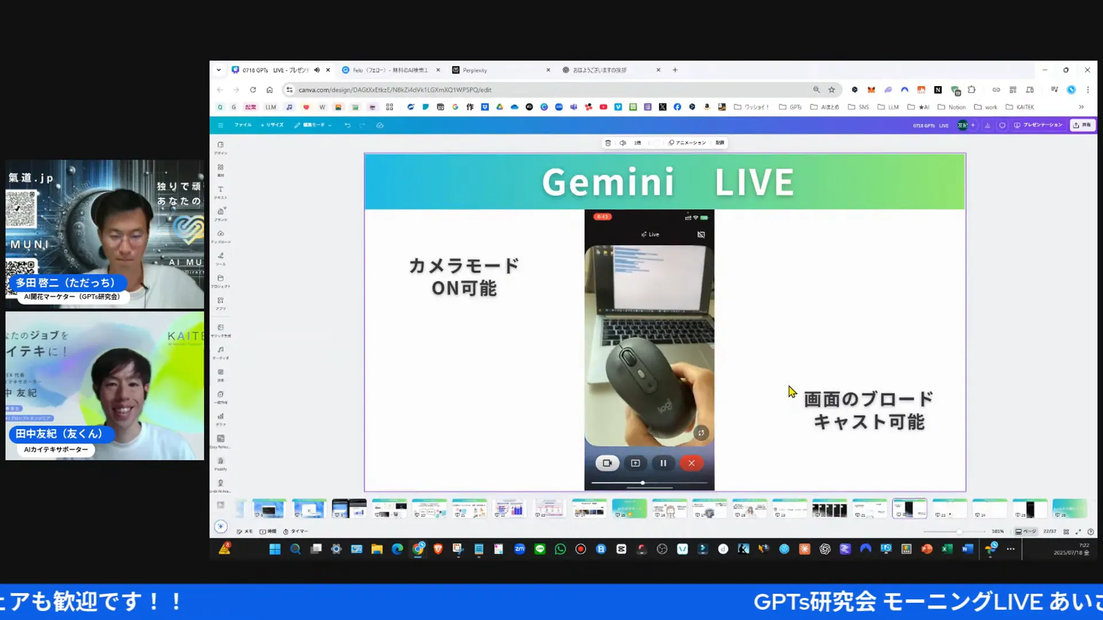
Task: Click the 0718 GPTs LIVE document title
Action: (x=931, y=125)
